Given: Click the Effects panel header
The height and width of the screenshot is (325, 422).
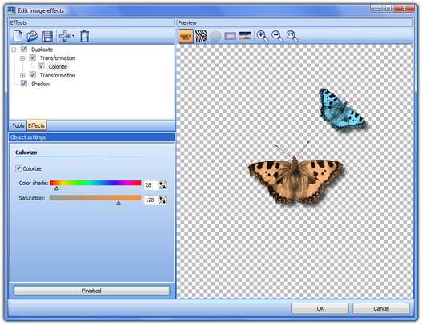Looking at the screenshot, I should [x=91, y=22].
